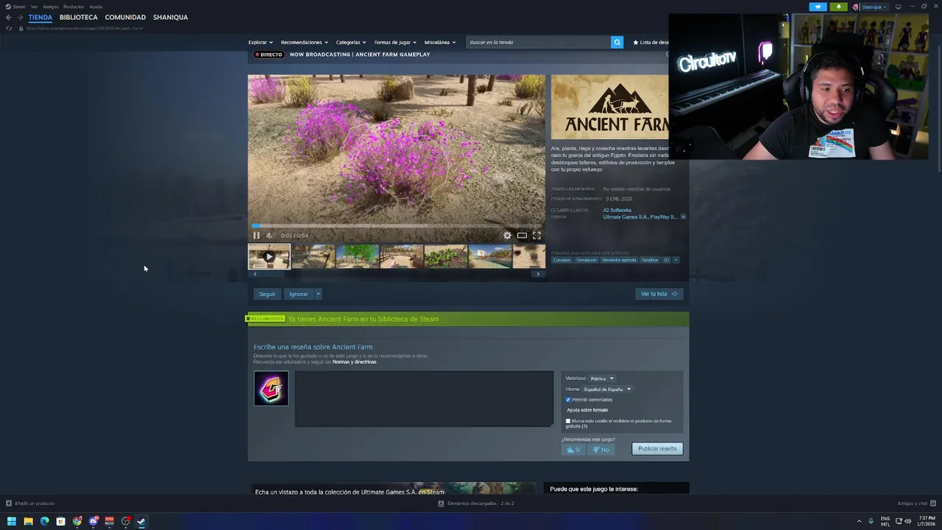Check the received product for free box

click(568, 421)
